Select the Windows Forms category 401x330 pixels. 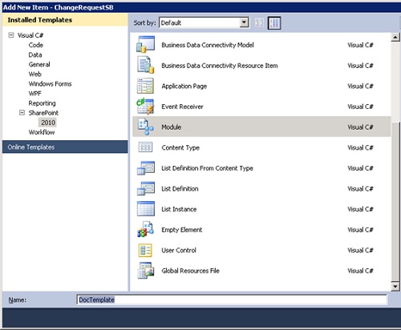click(50, 84)
